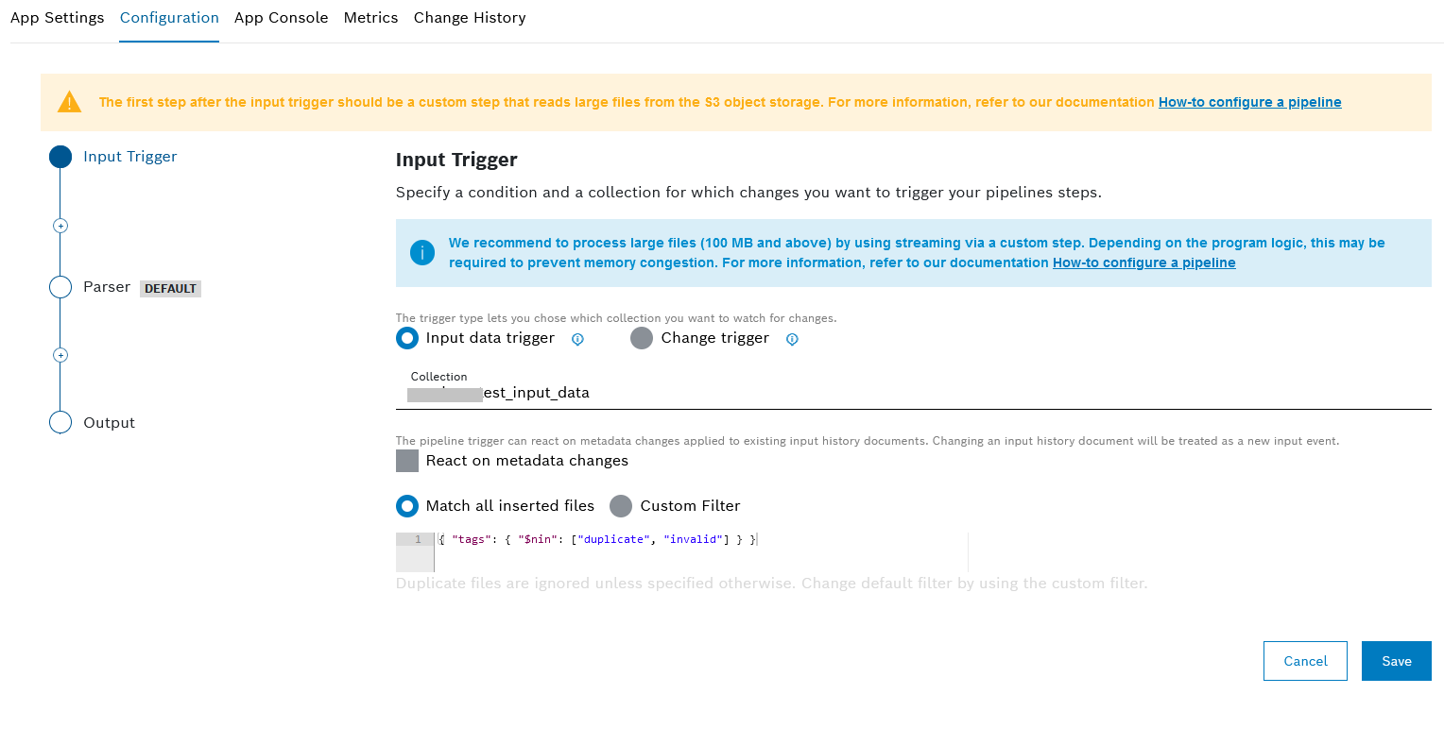The height and width of the screenshot is (745, 1444).
Task: Select Custom Filter radio option
Action: [x=621, y=506]
